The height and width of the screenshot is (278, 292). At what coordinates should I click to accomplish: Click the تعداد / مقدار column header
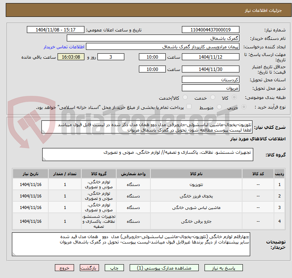[x=65, y=174]
